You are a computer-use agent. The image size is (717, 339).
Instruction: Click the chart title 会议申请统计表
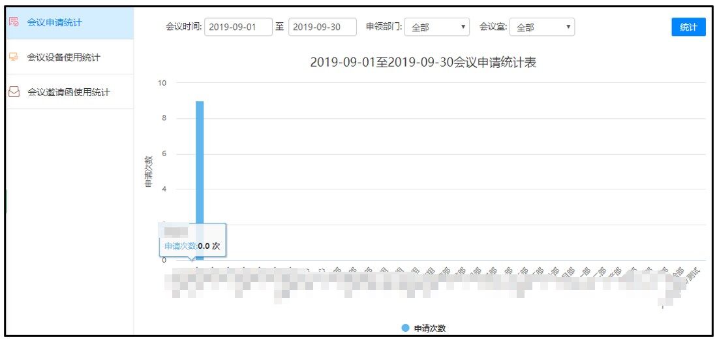(x=423, y=63)
